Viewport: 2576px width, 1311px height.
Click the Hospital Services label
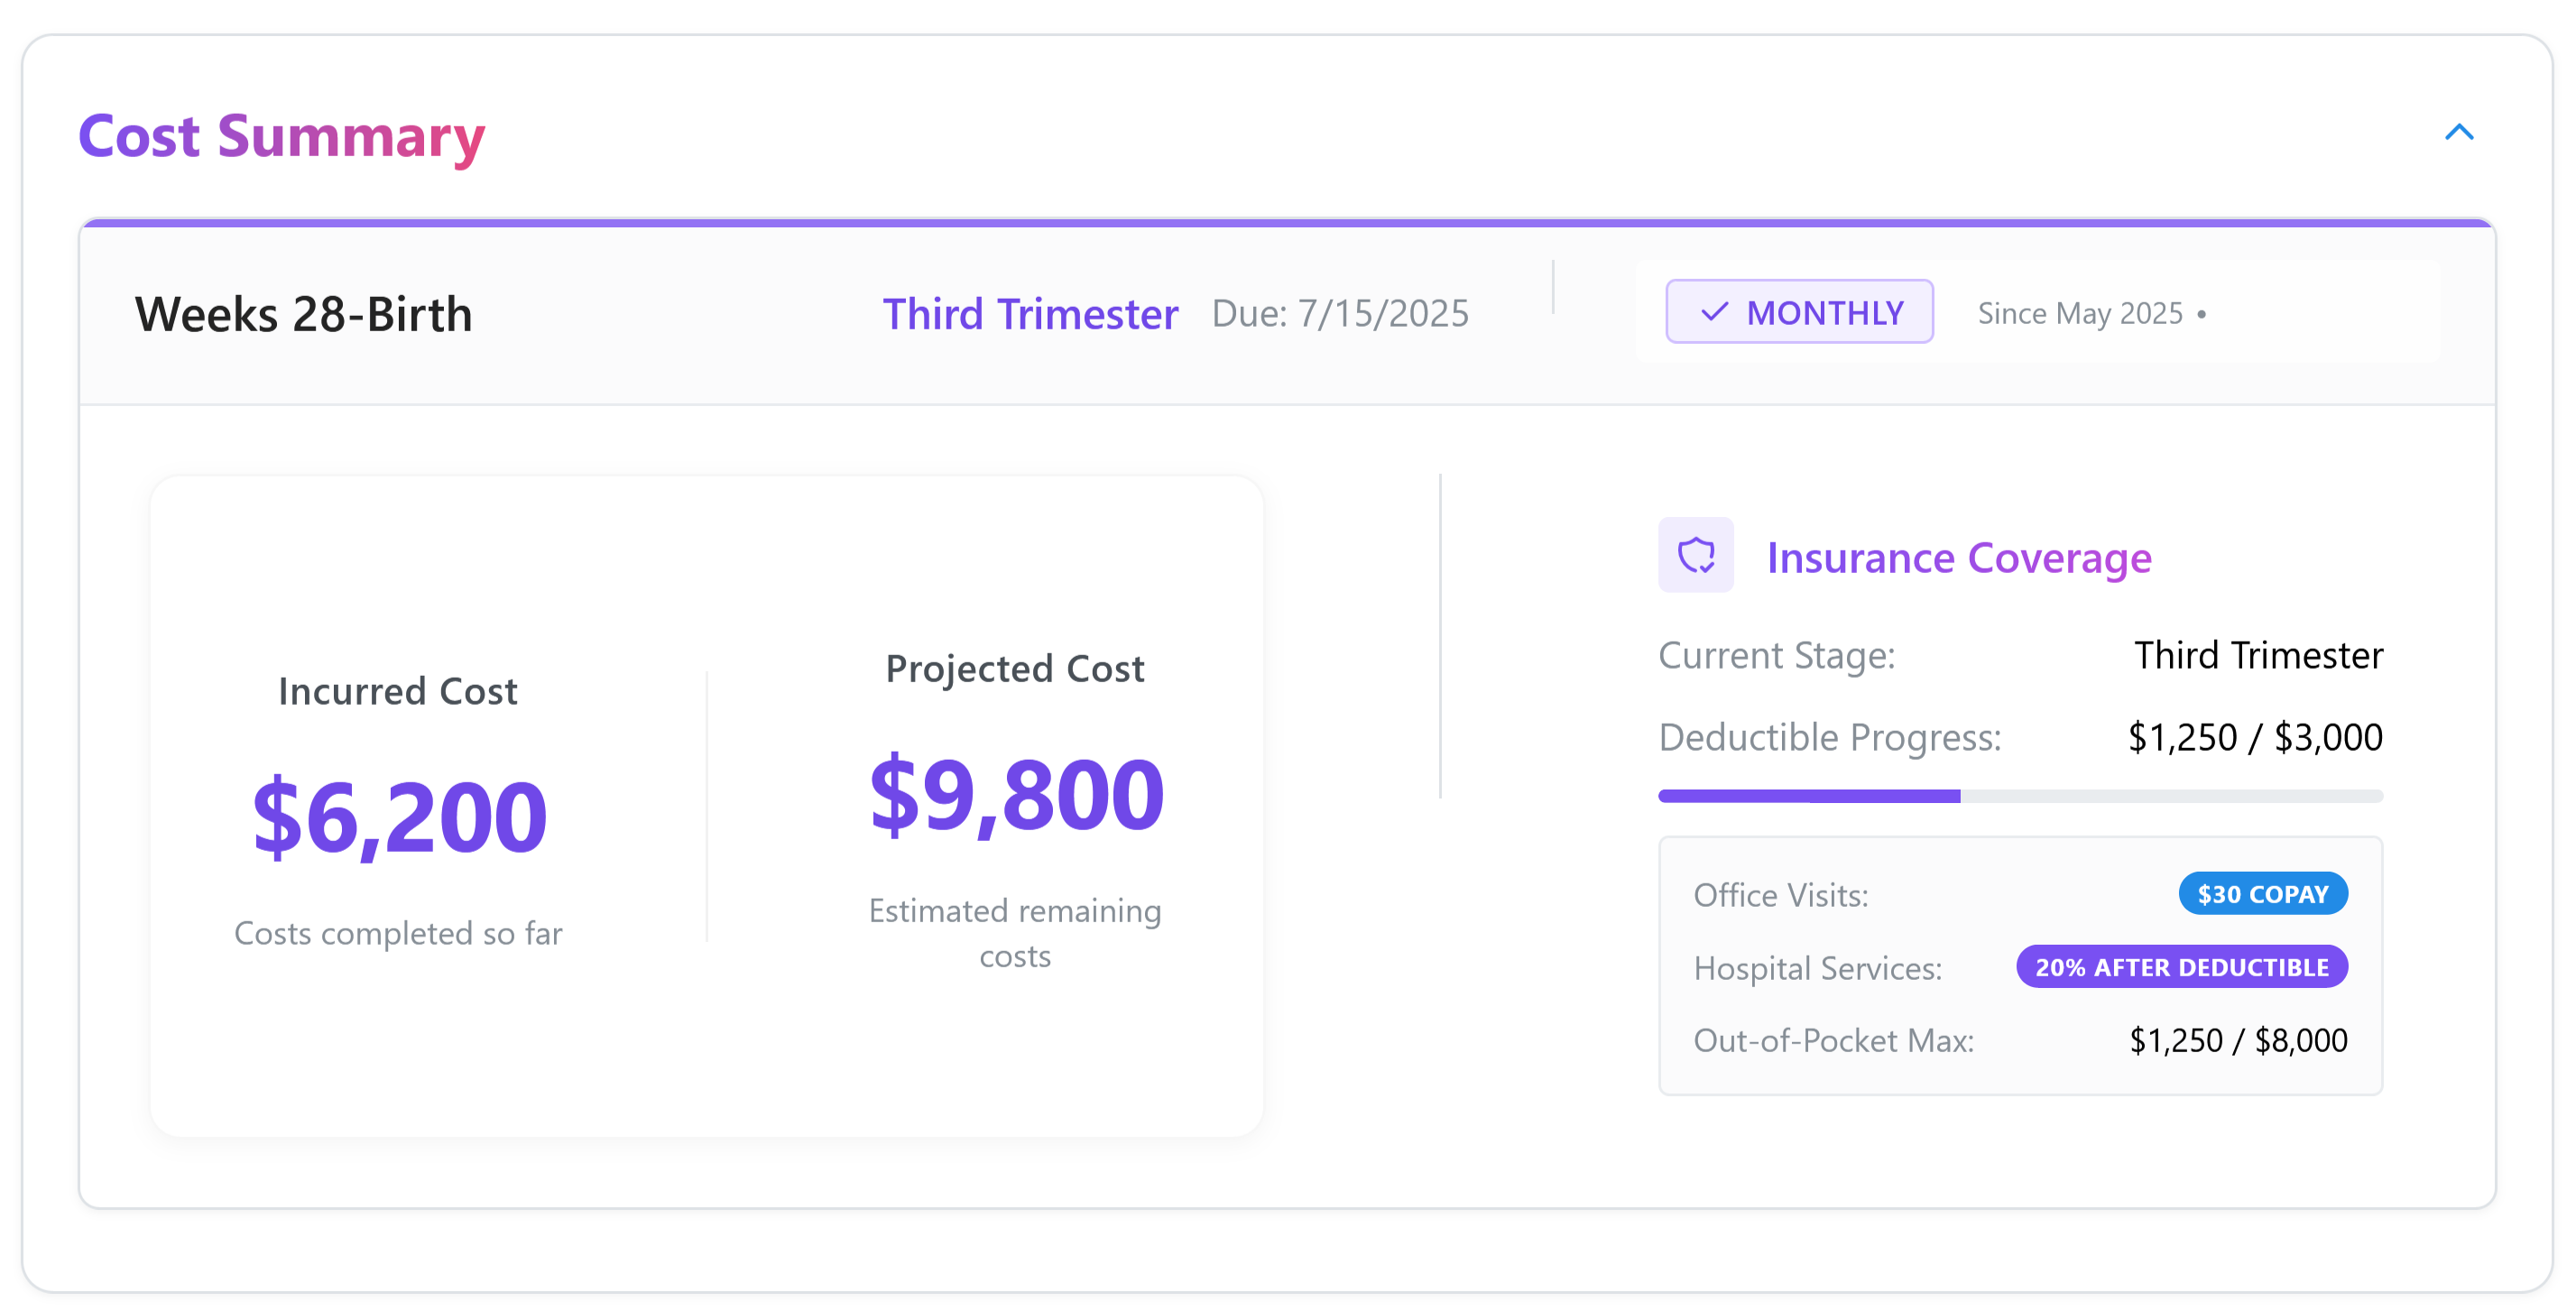pos(1816,968)
